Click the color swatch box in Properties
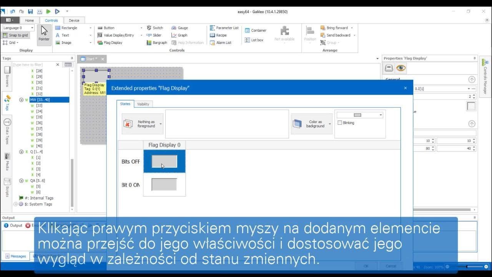 click(x=471, y=107)
